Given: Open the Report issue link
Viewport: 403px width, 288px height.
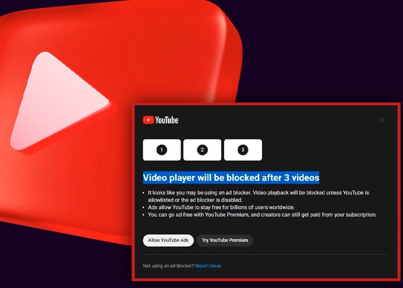Looking at the screenshot, I should tap(208, 266).
